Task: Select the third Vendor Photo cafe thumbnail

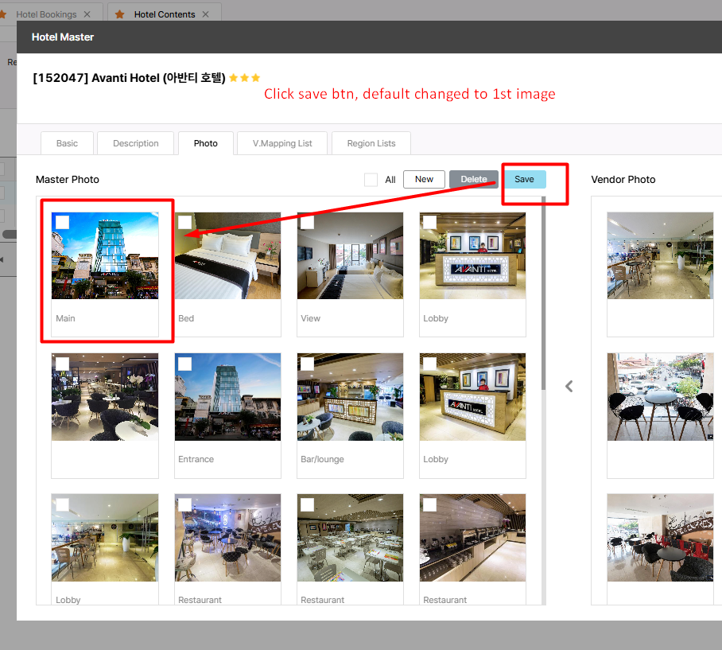Action: tap(660, 538)
